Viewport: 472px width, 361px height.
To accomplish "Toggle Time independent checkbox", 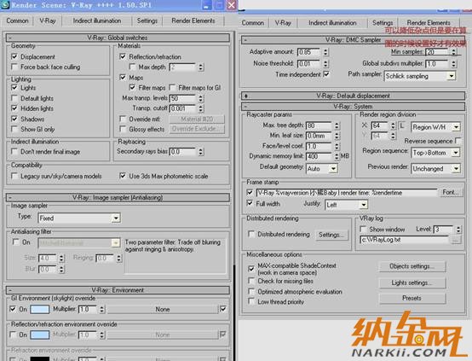I will click(x=326, y=74).
